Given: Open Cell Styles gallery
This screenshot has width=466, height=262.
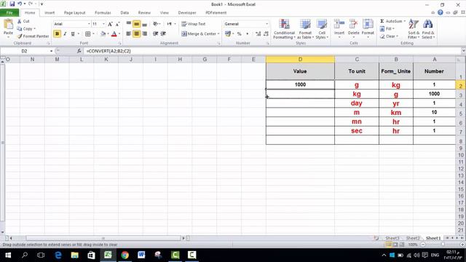Looking at the screenshot, I should [x=322, y=29].
